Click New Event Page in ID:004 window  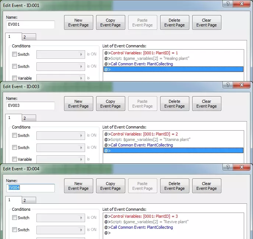tap(78, 186)
